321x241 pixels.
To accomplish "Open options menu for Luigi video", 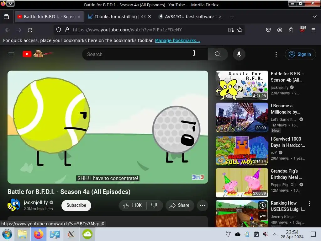I will pos(309,203).
